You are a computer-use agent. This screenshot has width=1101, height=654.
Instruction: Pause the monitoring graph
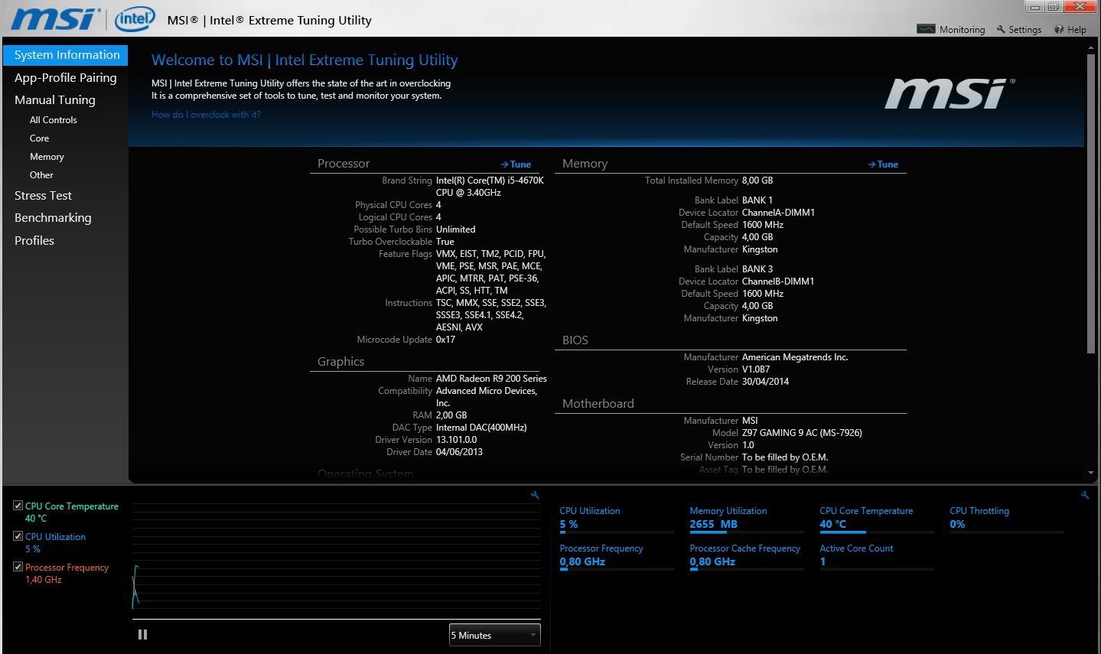point(142,634)
